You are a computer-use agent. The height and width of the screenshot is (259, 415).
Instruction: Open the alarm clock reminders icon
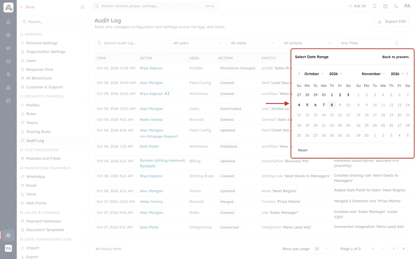click(x=385, y=6)
